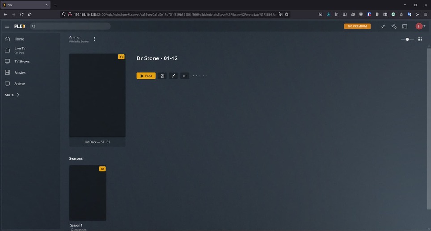The width and height of the screenshot is (431, 231).
Task: Click the On Deck — S1 · E1 label
Action: point(97,142)
